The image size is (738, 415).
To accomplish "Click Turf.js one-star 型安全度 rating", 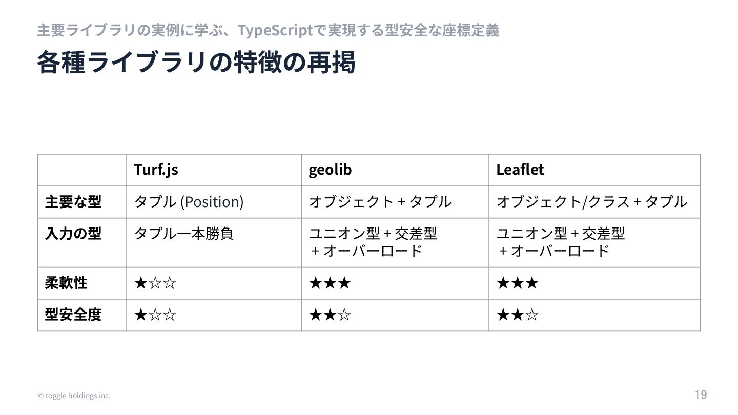I will click(155, 315).
